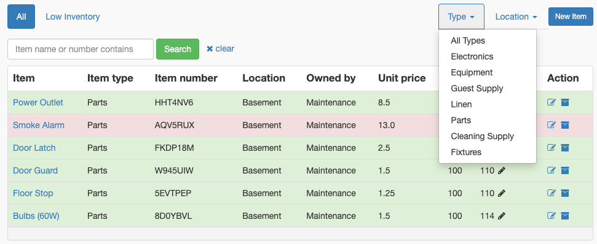The width and height of the screenshot is (597, 244).
Task: Open the Bulbs (60W) item link
Action: [36, 216]
